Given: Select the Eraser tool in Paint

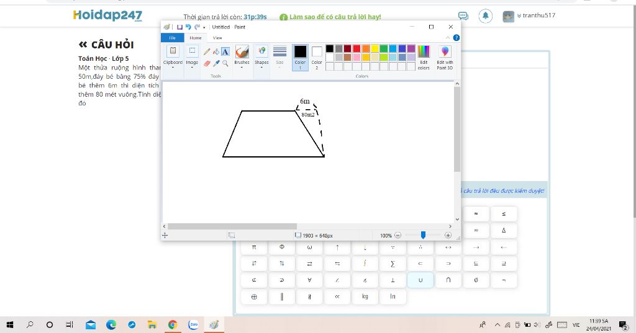Looking at the screenshot, I should coord(207,63).
